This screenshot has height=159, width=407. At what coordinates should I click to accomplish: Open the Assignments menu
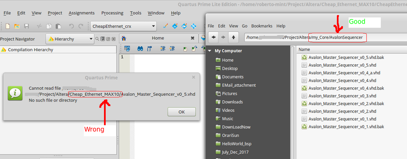pyautogui.click(x=82, y=13)
